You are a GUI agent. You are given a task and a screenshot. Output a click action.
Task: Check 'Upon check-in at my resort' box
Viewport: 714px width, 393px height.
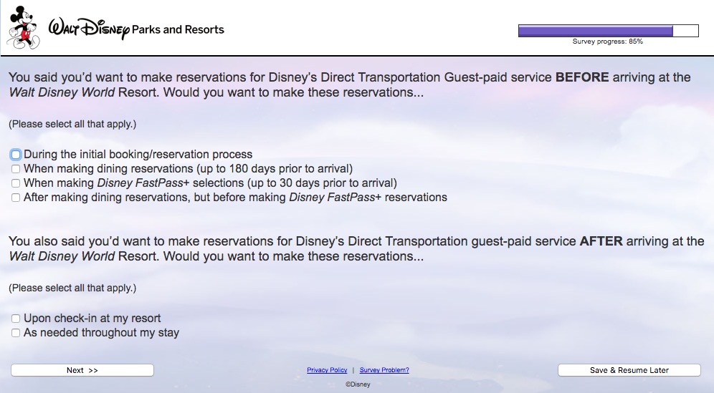[16, 319]
